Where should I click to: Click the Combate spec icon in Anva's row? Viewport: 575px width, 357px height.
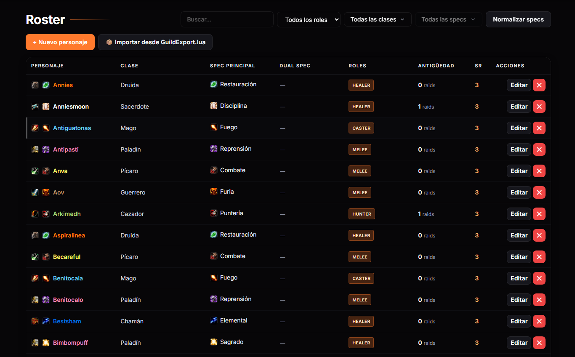pos(214,170)
